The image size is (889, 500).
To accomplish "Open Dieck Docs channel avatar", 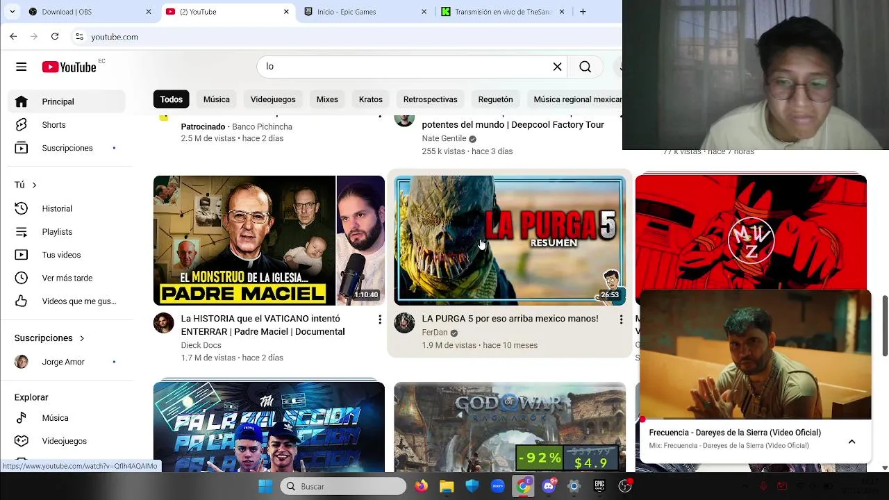I will (x=164, y=323).
